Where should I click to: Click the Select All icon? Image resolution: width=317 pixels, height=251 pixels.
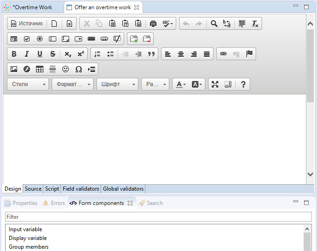tap(242, 23)
